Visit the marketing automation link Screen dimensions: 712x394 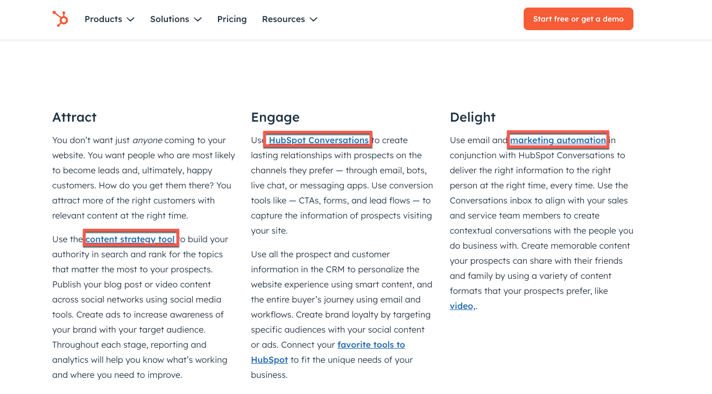558,140
